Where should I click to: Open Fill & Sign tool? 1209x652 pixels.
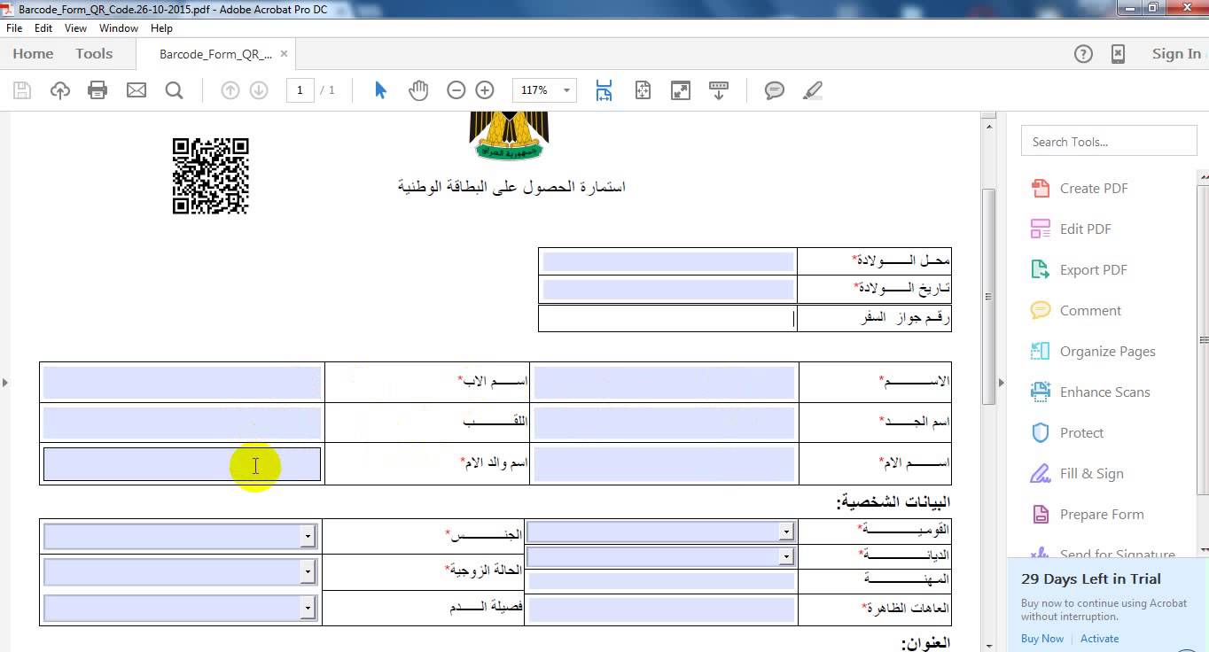coord(1091,474)
